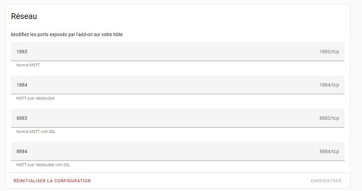362x191 pixels.
Task: Click 'MQTT over WebSocket with SSL' helper text
Action: [x=43, y=165]
